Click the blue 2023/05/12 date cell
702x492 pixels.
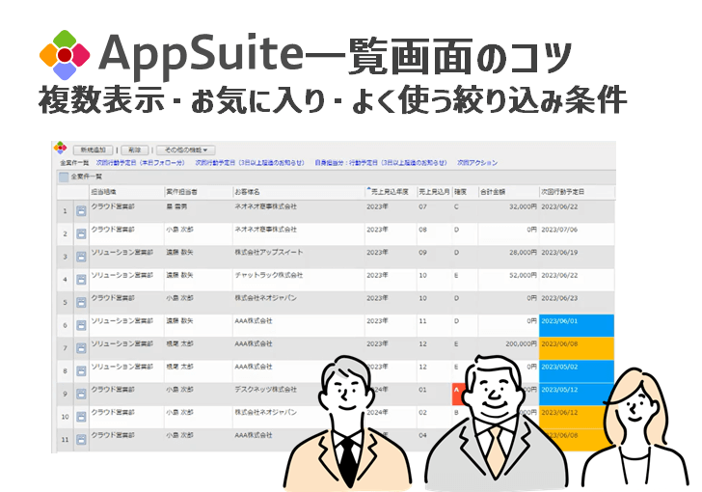(x=577, y=394)
